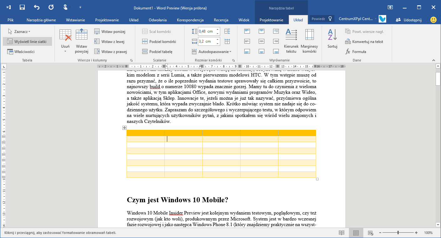
Task: Toggle touch/mouse mode icon
Action: pyautogui.click(x=65, y=7)
